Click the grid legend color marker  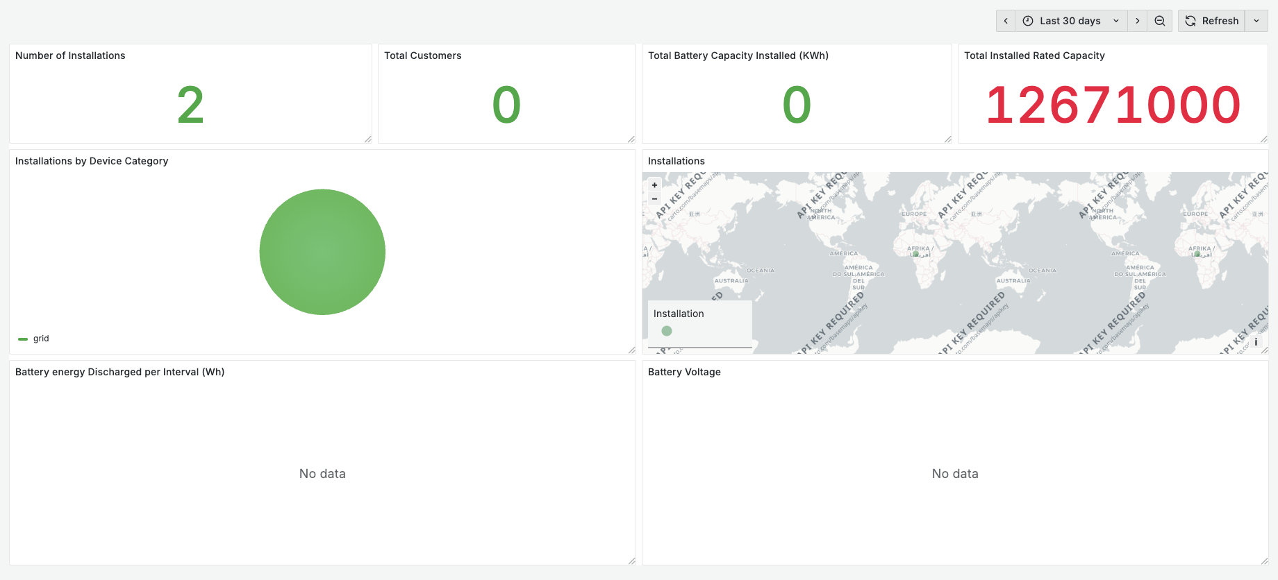[x=23, y=339]
